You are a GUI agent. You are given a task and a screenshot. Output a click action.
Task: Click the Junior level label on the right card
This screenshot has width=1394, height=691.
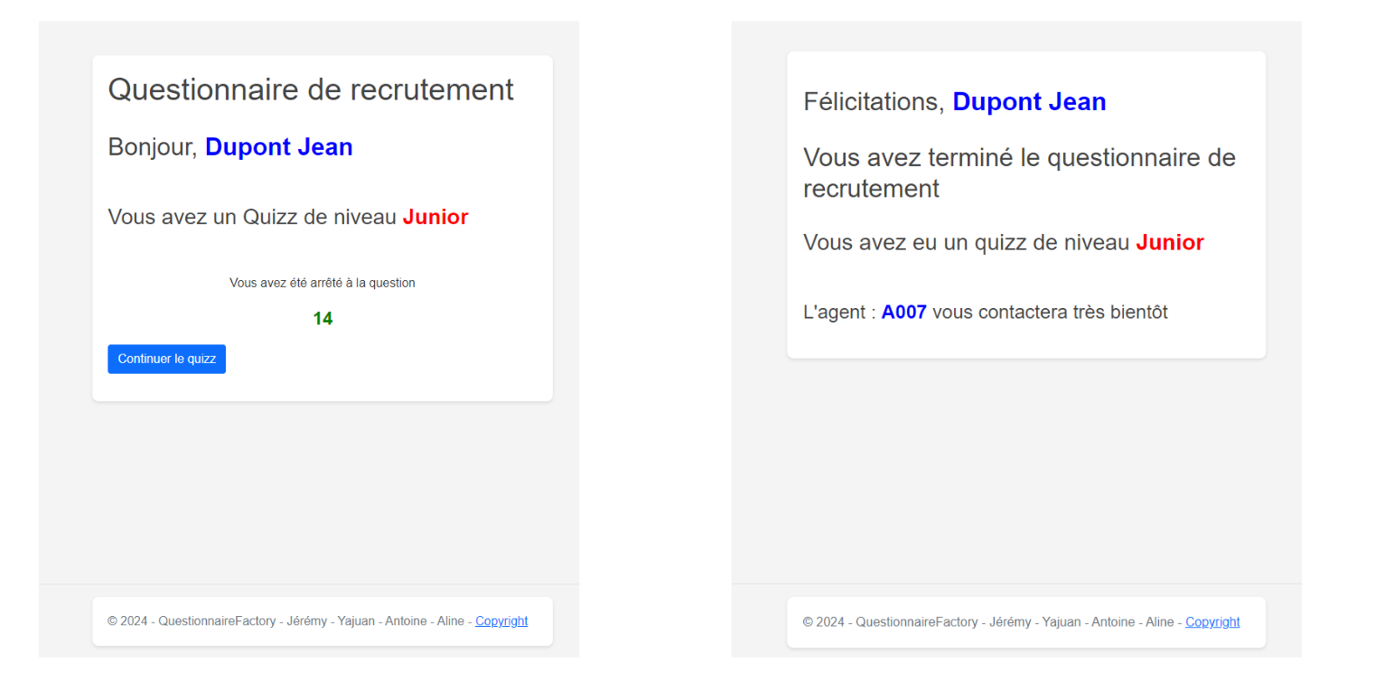click(1169, 242)
